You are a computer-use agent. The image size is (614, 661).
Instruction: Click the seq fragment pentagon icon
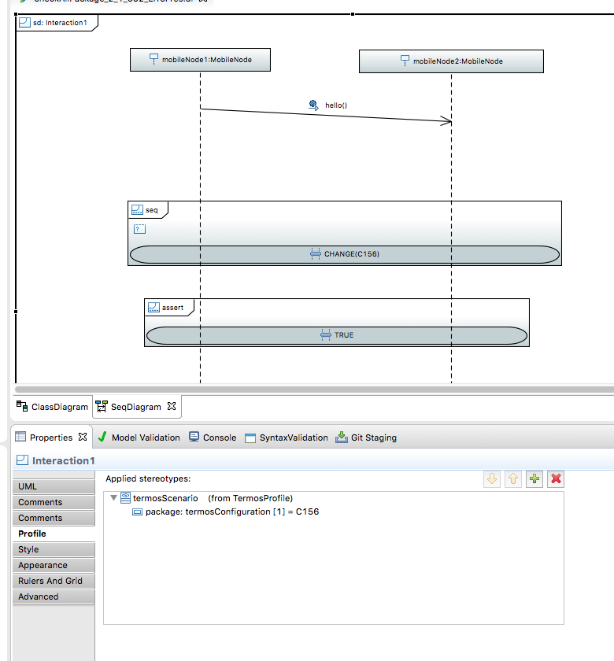pos(137,209)
